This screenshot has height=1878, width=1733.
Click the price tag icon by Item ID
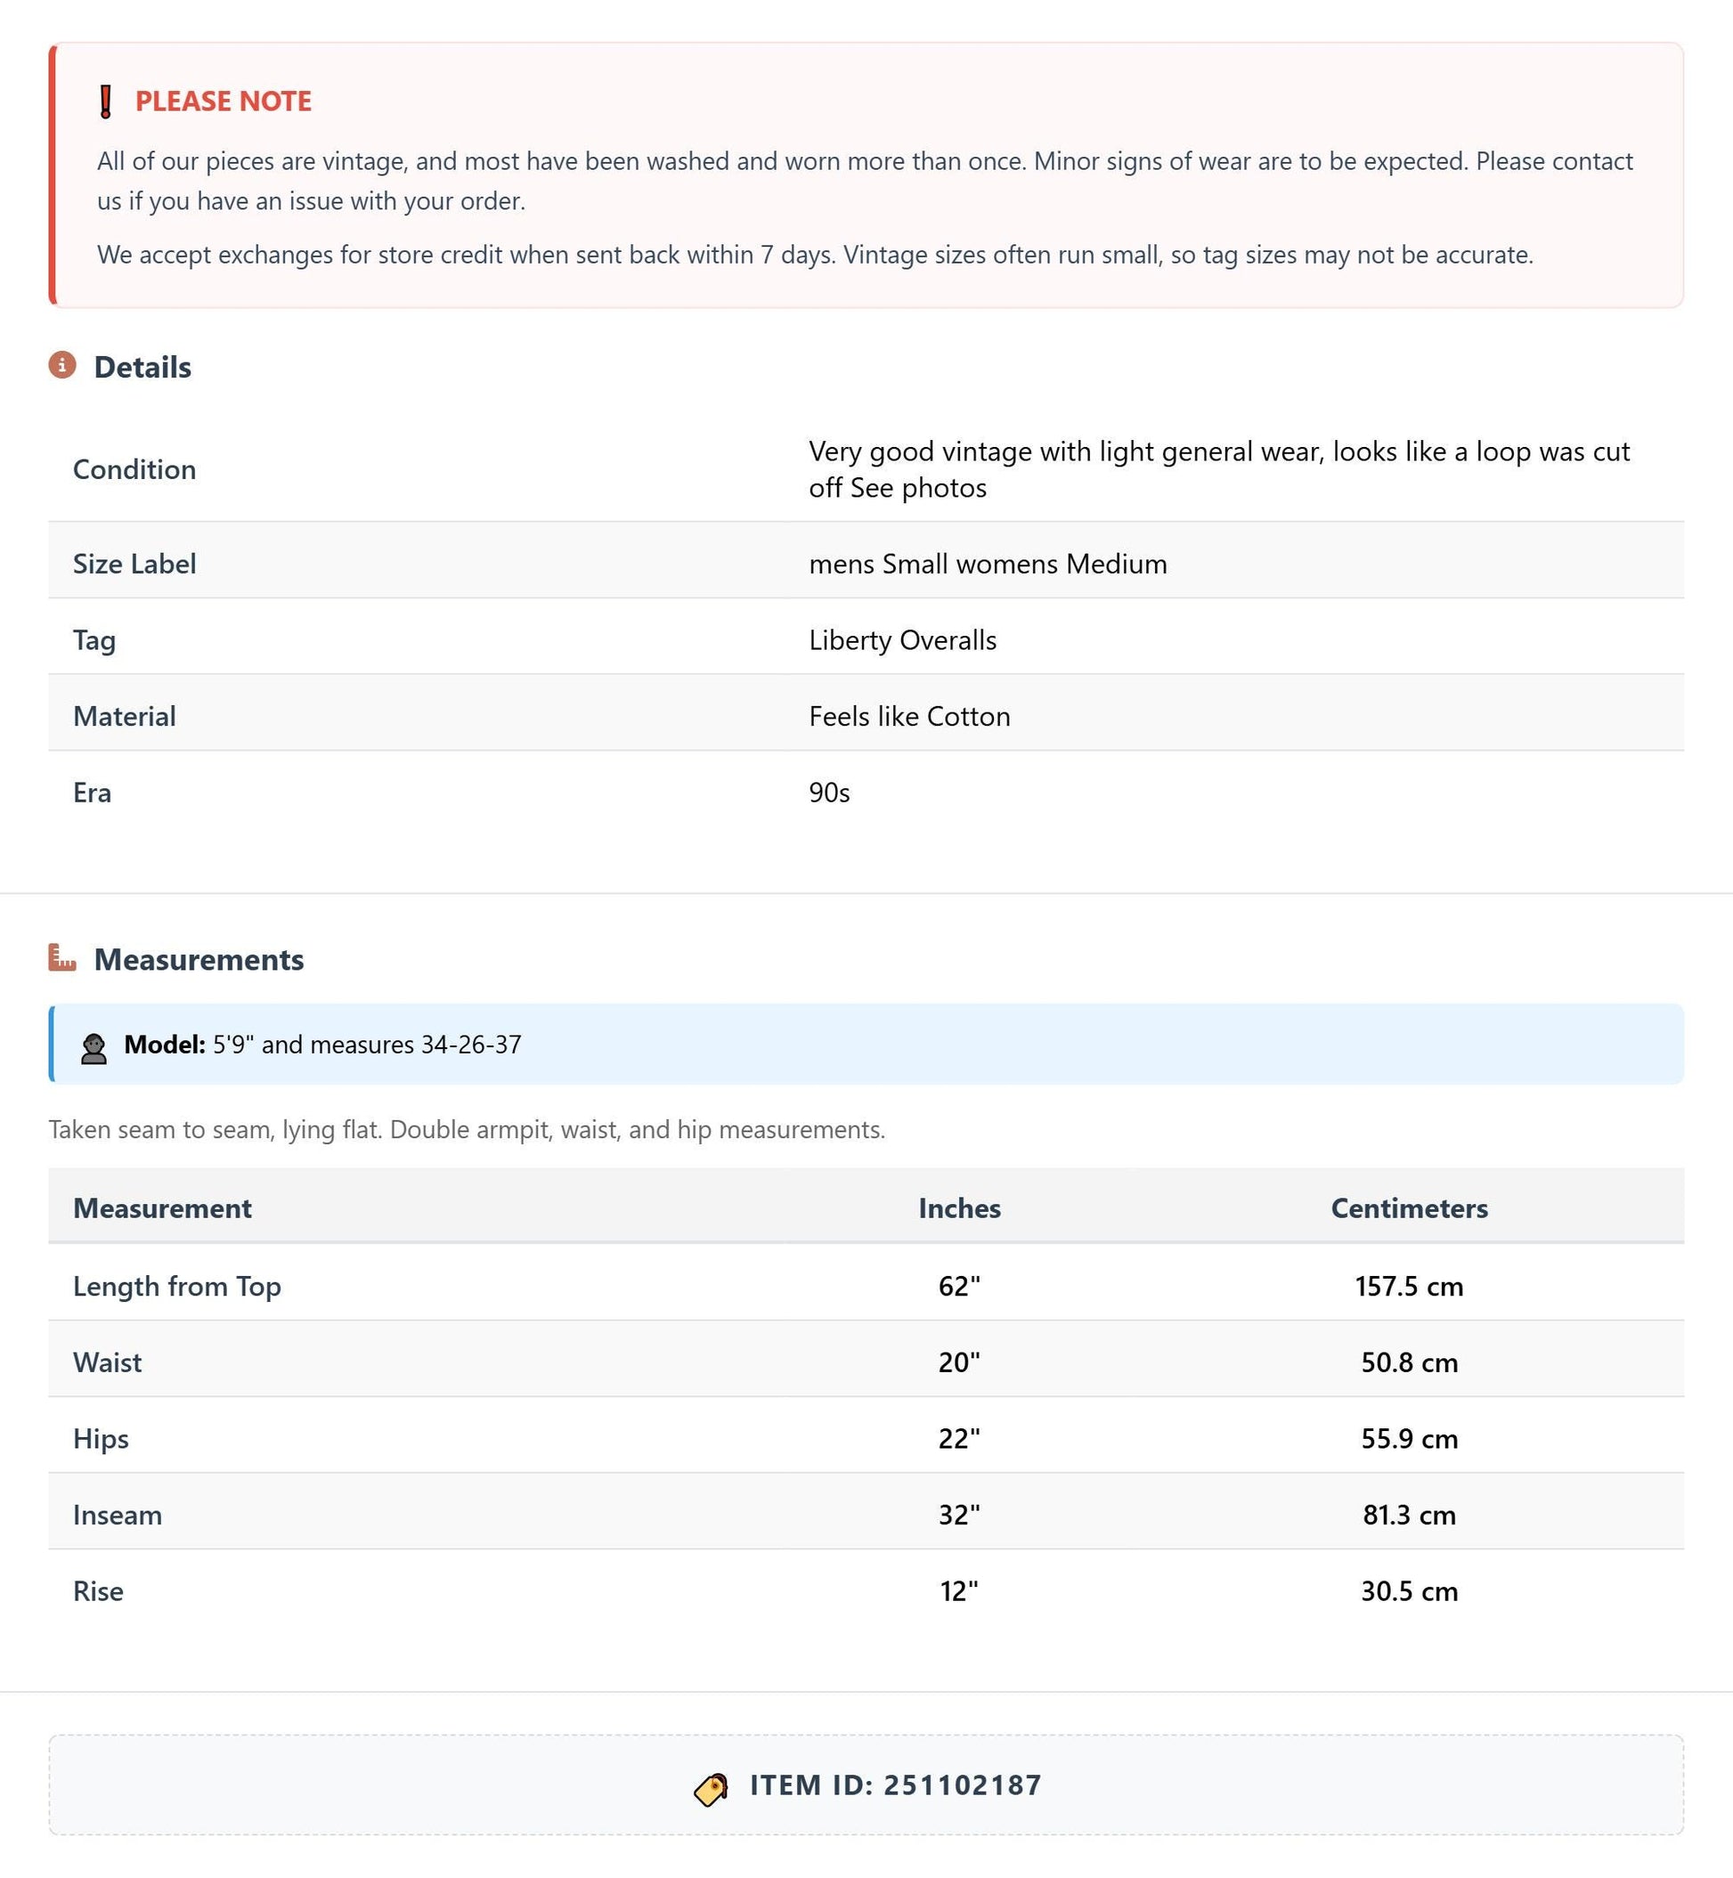pos(712,1788)
